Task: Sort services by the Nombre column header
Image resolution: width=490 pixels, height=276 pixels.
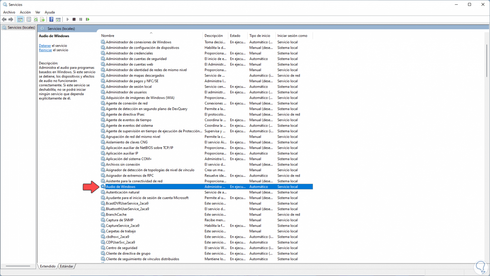Action: pyautogui.click(x=151, y=36)
